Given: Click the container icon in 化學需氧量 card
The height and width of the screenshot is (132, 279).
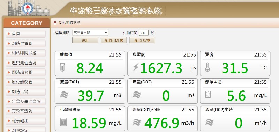Looking at the screenshot, I should pos(63,122).
